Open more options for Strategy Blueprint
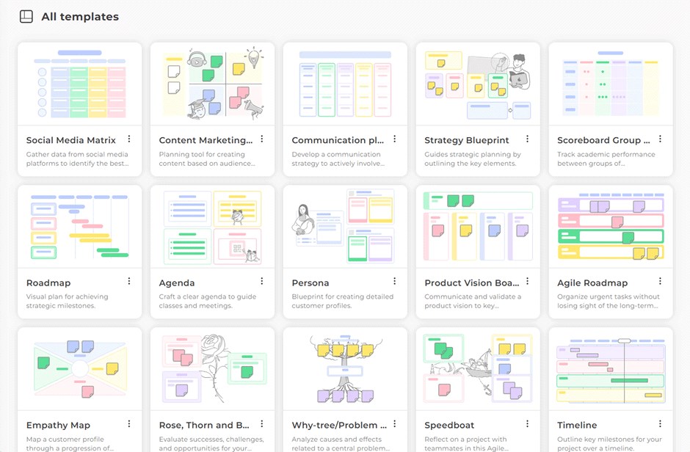The image size is (690, 452). pos(527,139)
